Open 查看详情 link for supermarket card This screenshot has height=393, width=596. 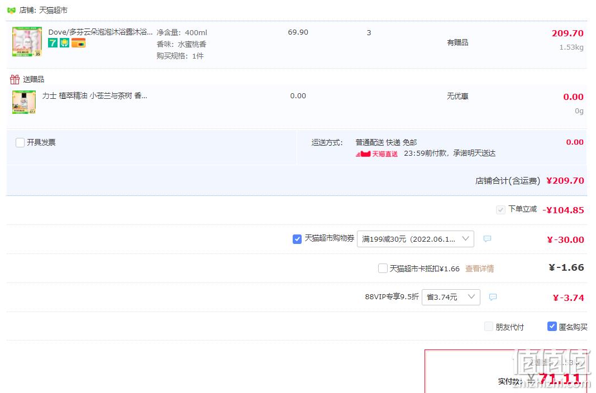479,269
